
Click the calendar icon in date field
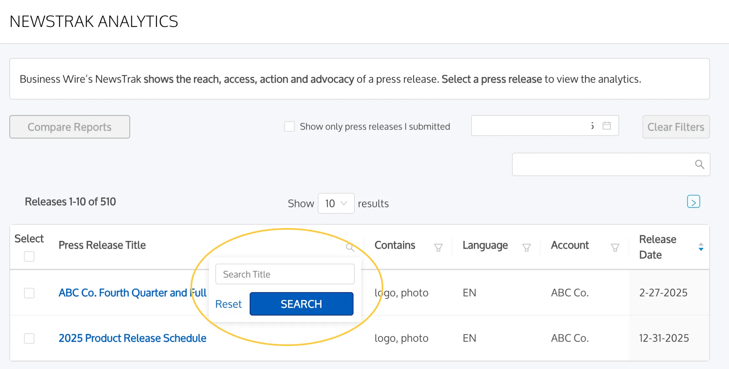pos(607,126)
